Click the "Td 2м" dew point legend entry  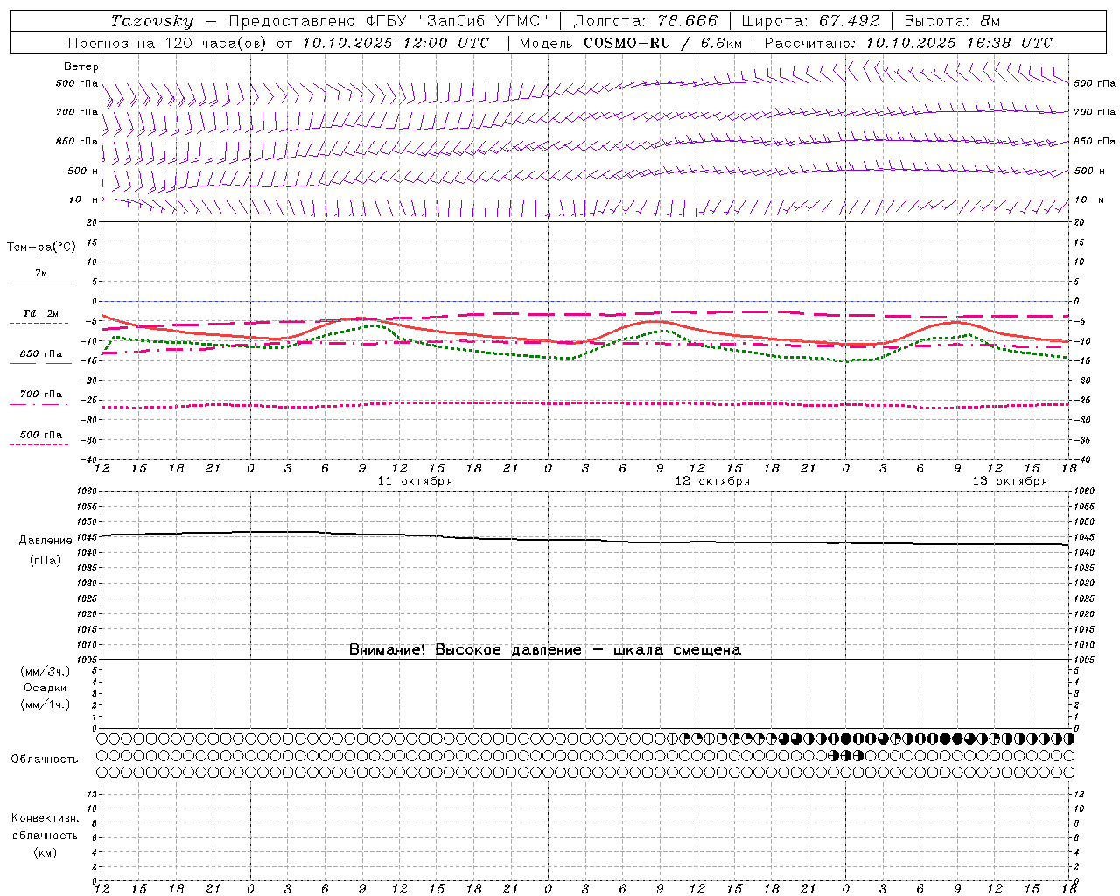[x=41, y=313]
